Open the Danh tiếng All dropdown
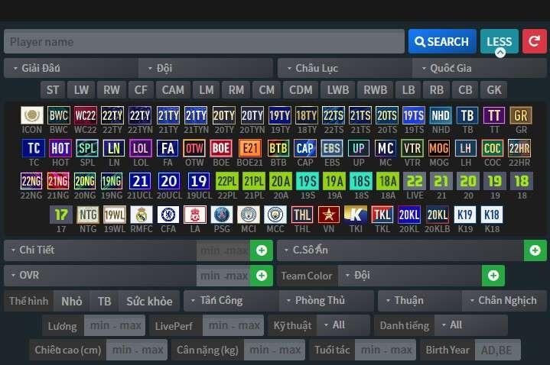This screenshot has width=550, height=365. pyautogui.click(x=470, y=325)
